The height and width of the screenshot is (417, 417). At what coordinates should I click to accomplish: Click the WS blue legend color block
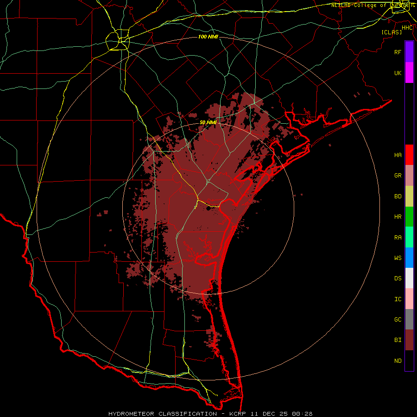coord(409,258)
